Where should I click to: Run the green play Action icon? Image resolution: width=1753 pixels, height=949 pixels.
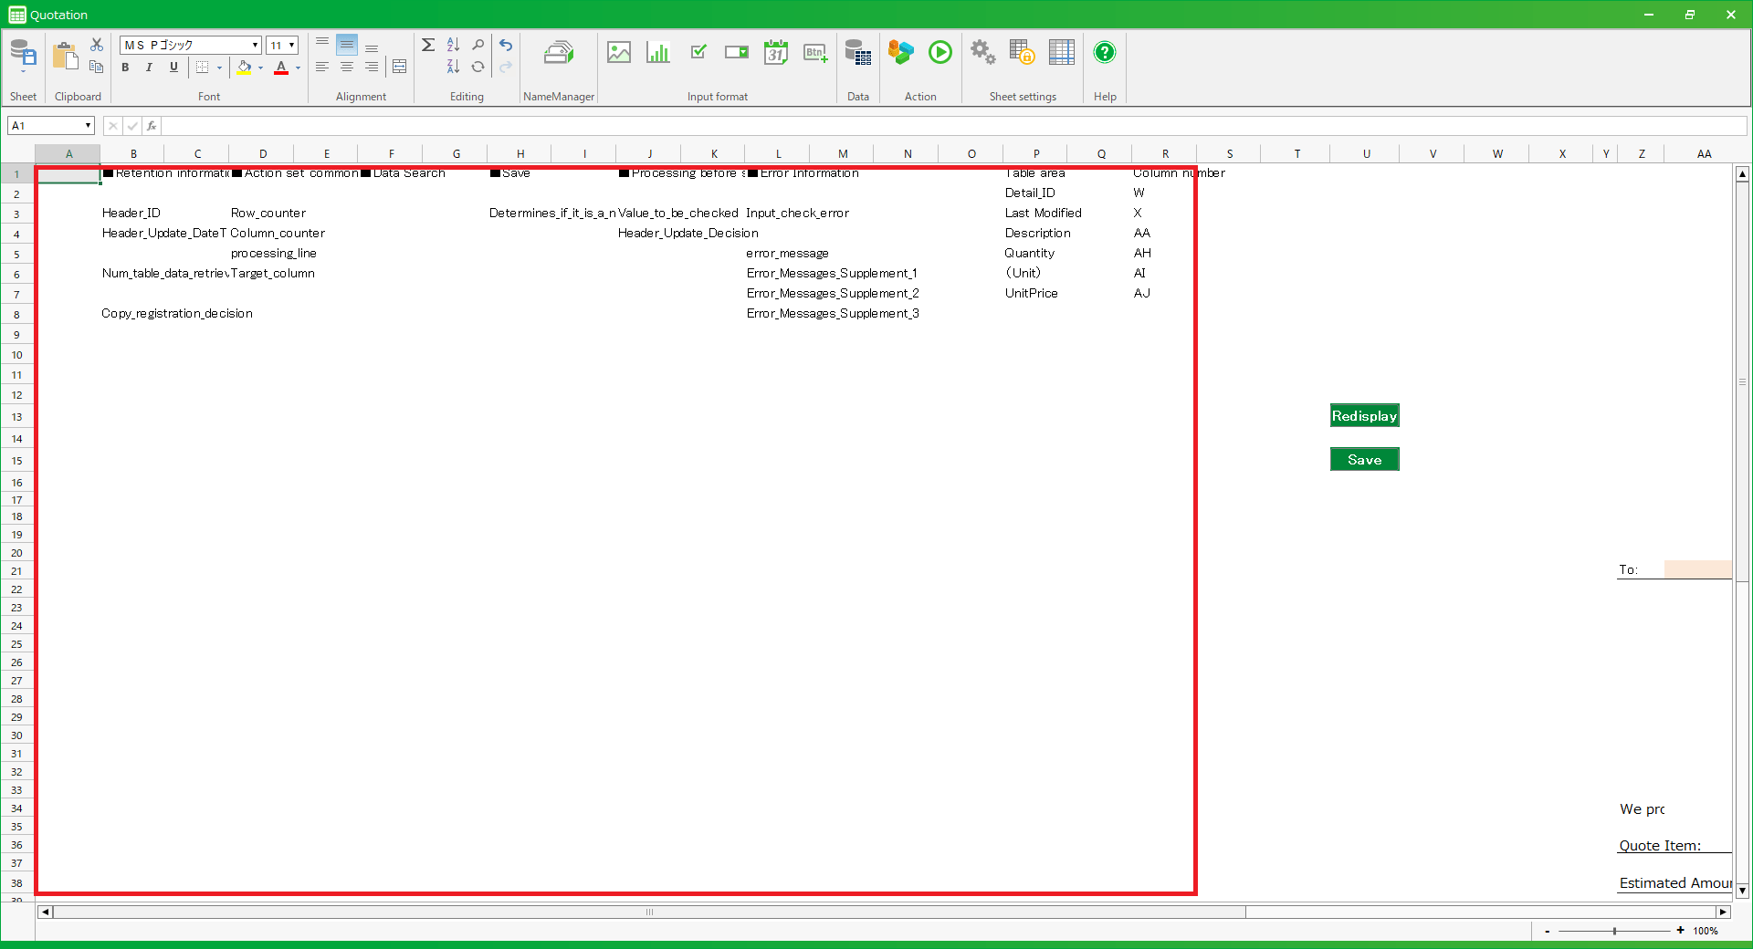click(940, 53)
